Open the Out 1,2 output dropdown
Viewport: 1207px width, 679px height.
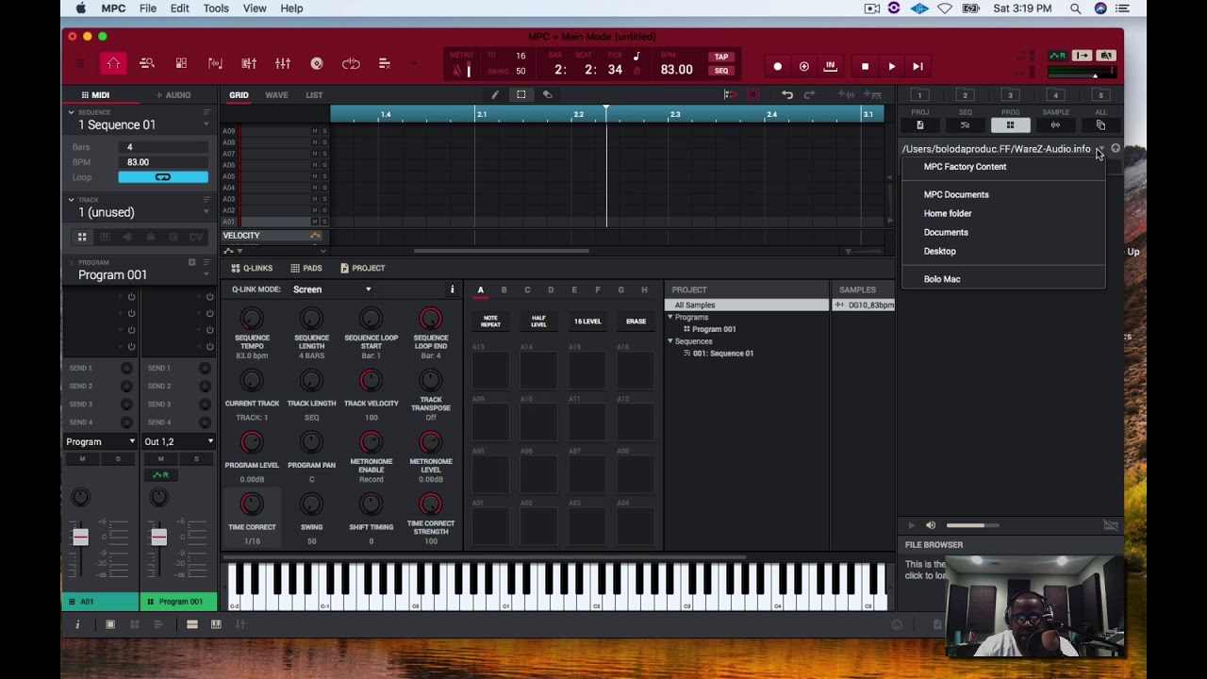click(178, 441)
